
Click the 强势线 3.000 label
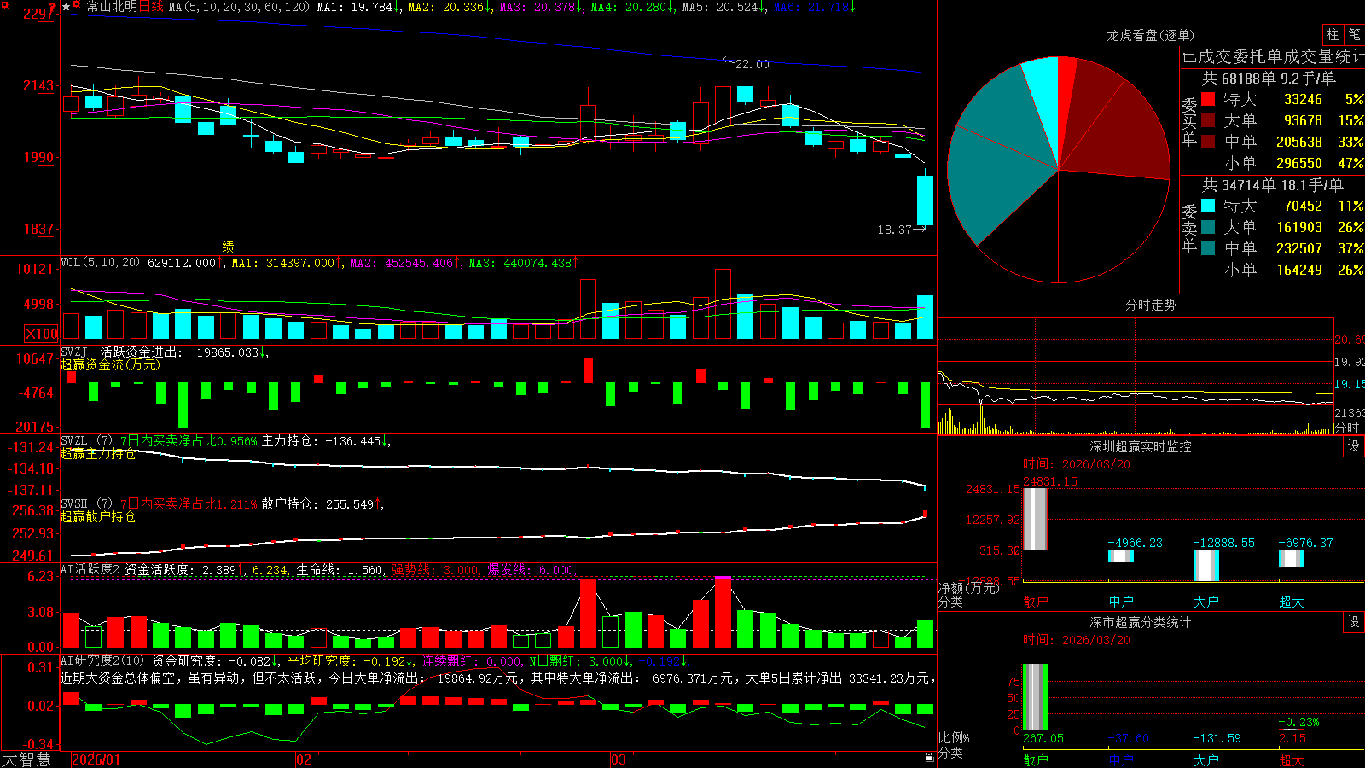[435, 570]
